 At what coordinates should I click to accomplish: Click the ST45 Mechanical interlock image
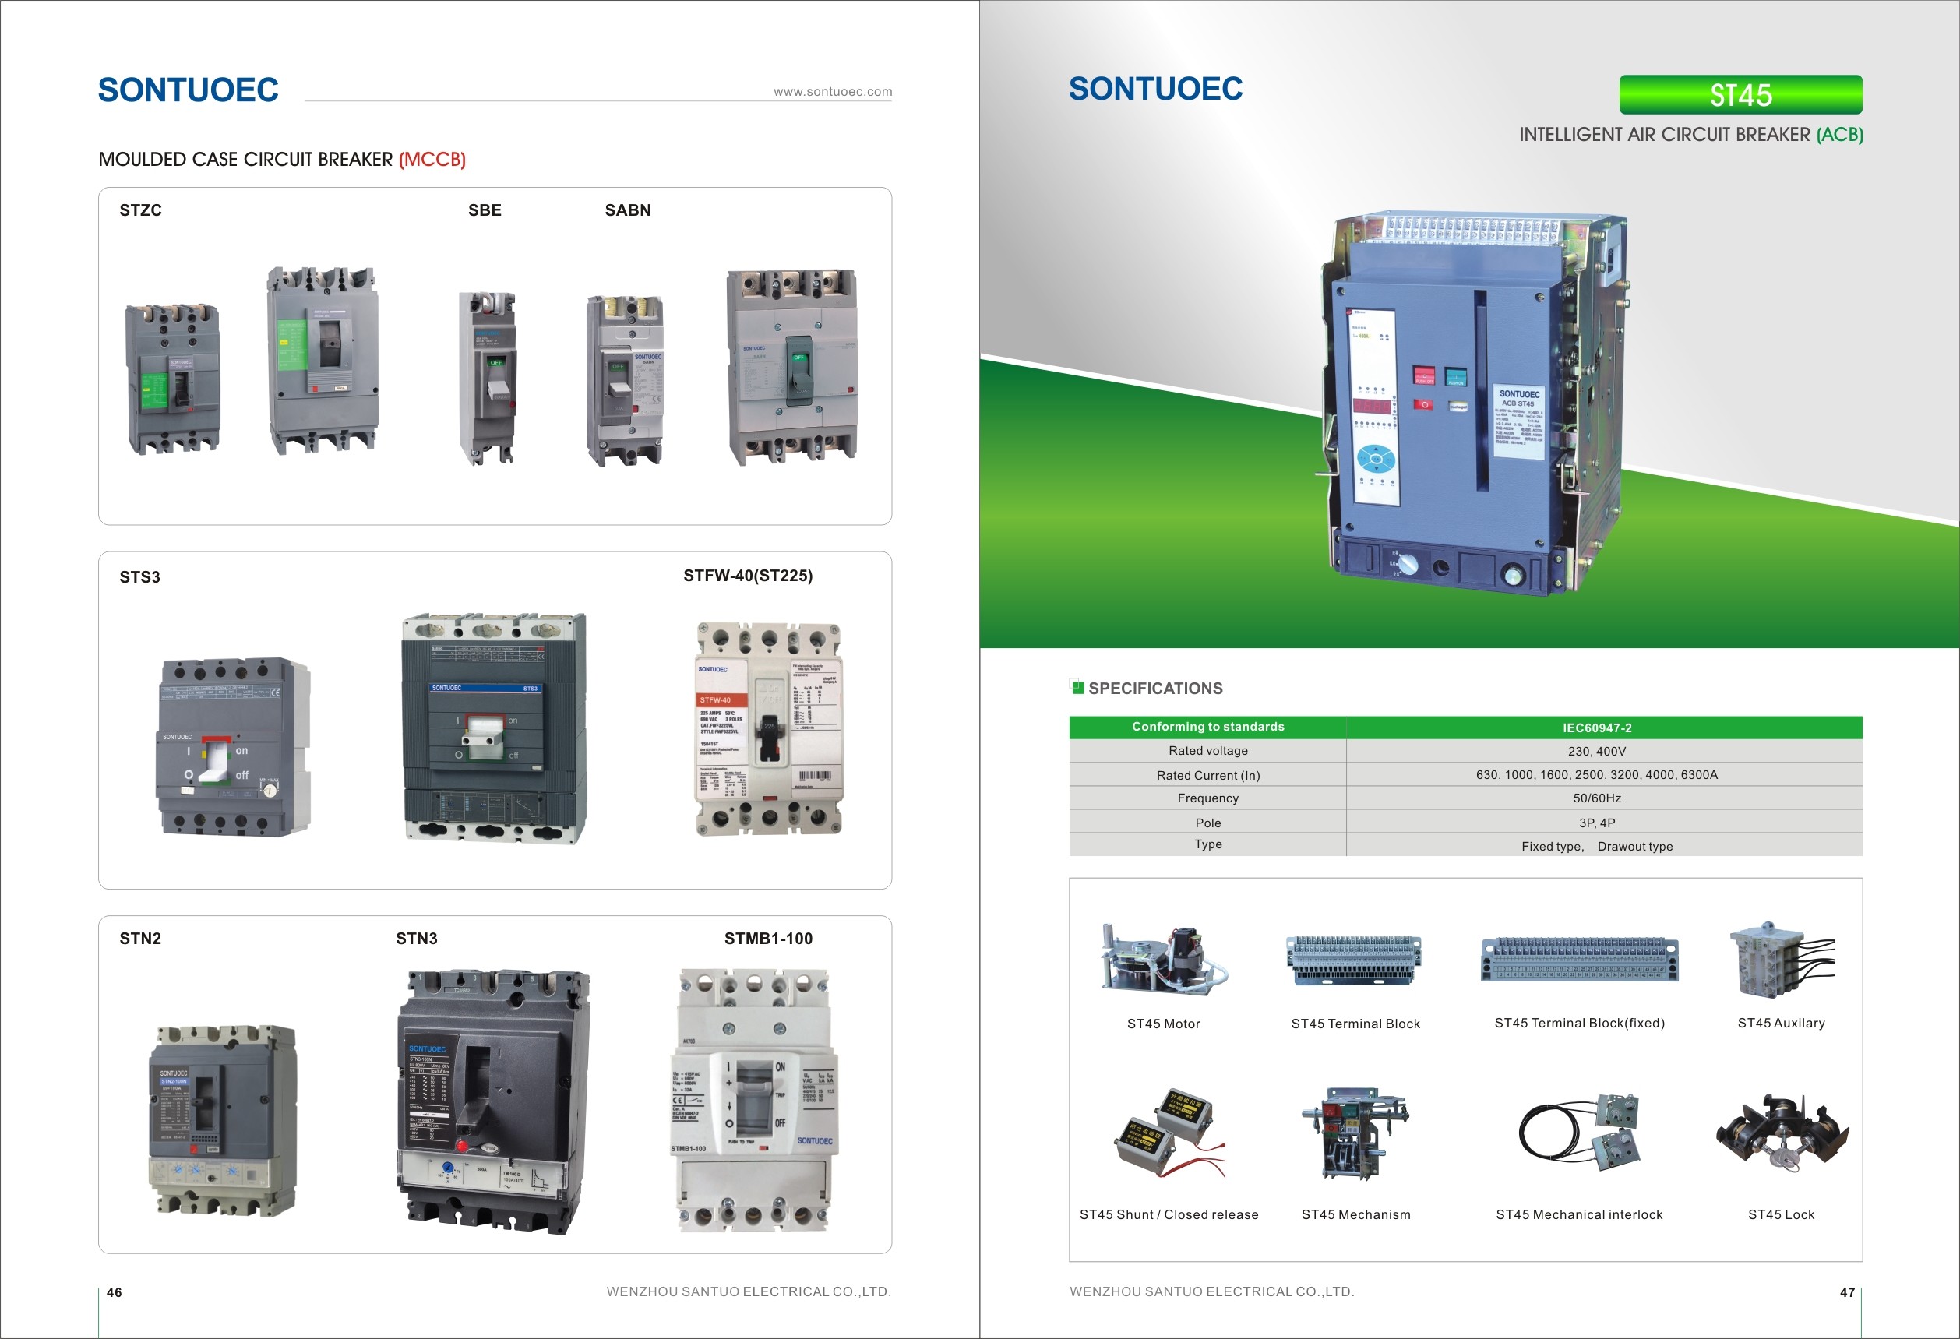point(1580,1133)
